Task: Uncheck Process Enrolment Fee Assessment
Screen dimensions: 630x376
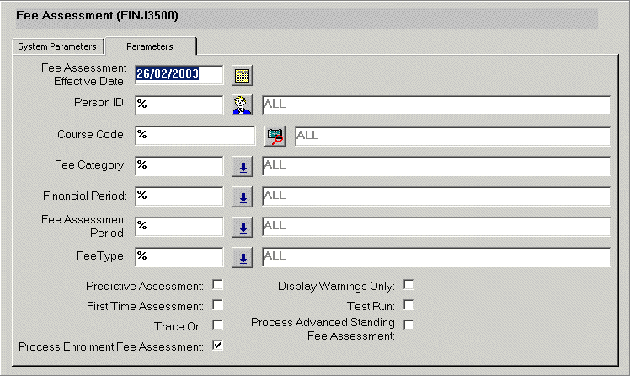Action: click(217, 346)
